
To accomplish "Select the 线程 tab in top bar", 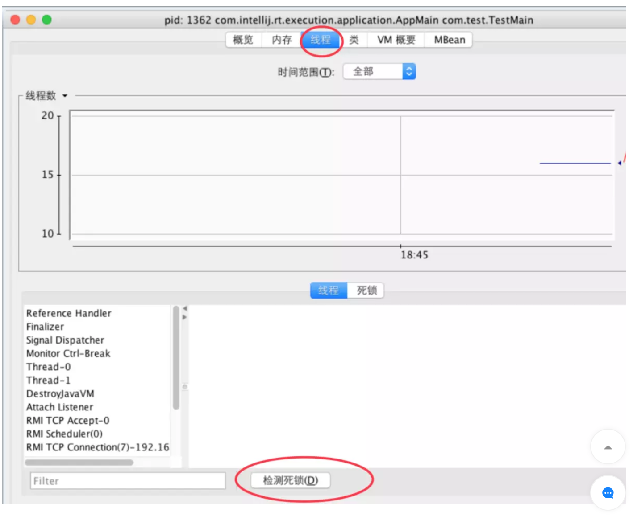I will [x=321, y=40].
